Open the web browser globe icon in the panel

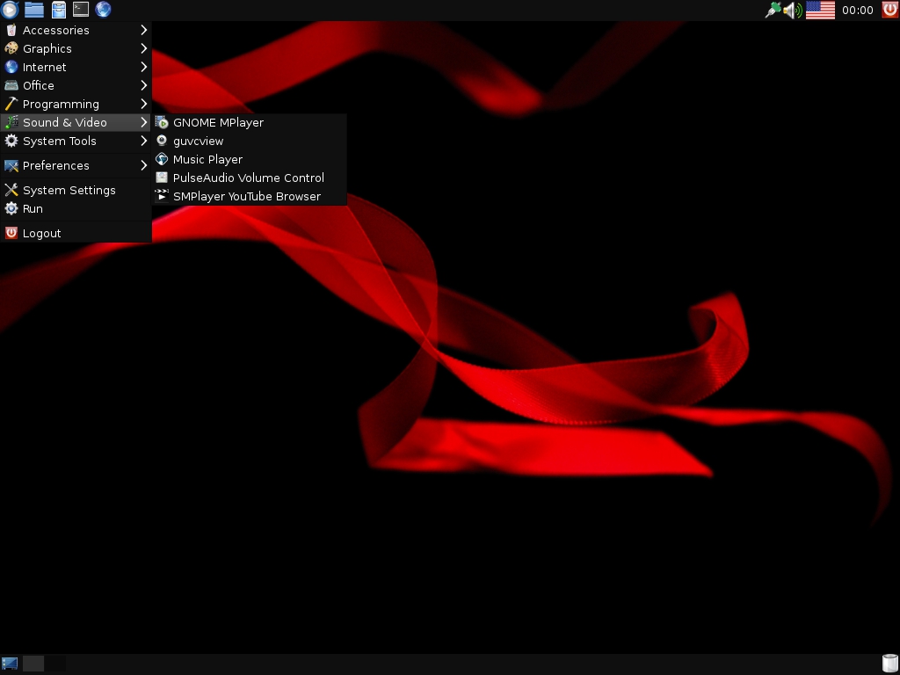[103, 10]
